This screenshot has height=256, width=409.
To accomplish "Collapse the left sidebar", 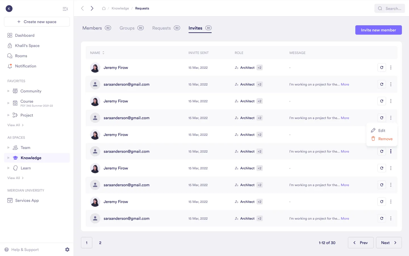I will (65, 9).
